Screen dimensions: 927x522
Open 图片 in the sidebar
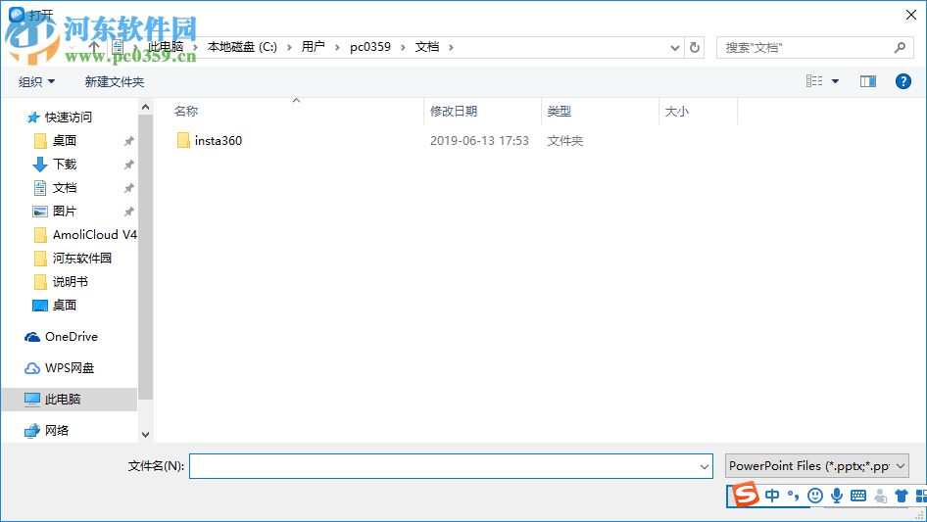click(65, 211)
